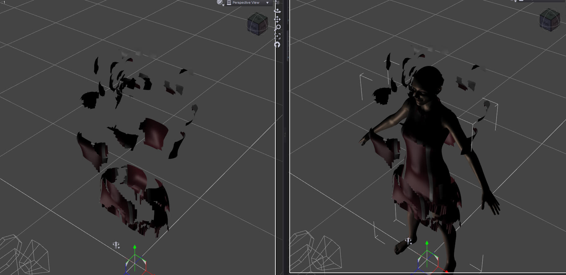Click the frame selection control

[x=277, y=36]
